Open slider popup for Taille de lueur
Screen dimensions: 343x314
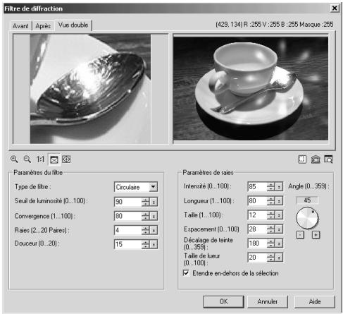279,258
